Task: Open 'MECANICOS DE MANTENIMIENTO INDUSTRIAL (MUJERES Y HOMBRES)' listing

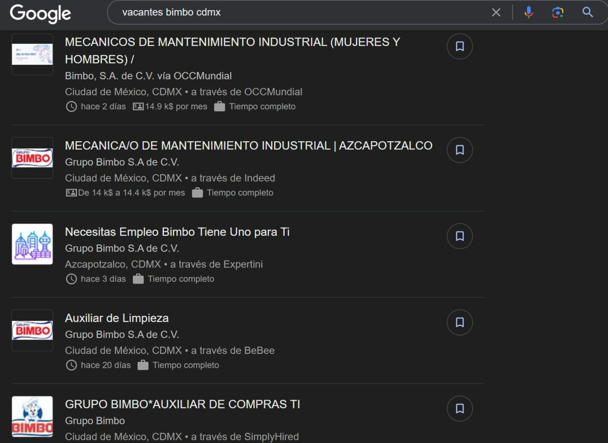Action: (x=233, y=51)
